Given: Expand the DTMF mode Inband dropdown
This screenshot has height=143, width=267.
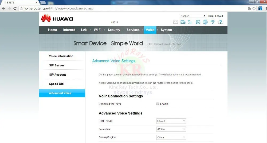Looking at the screenshot, I should click(x=171, y=121).
